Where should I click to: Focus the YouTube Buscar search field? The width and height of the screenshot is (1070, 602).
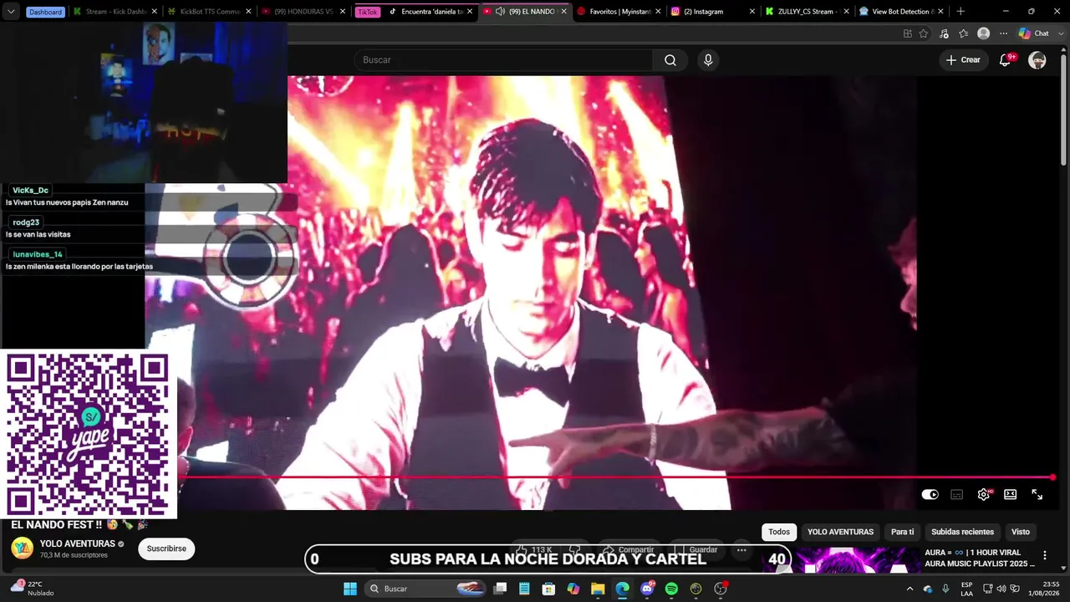tap(503, 60)
